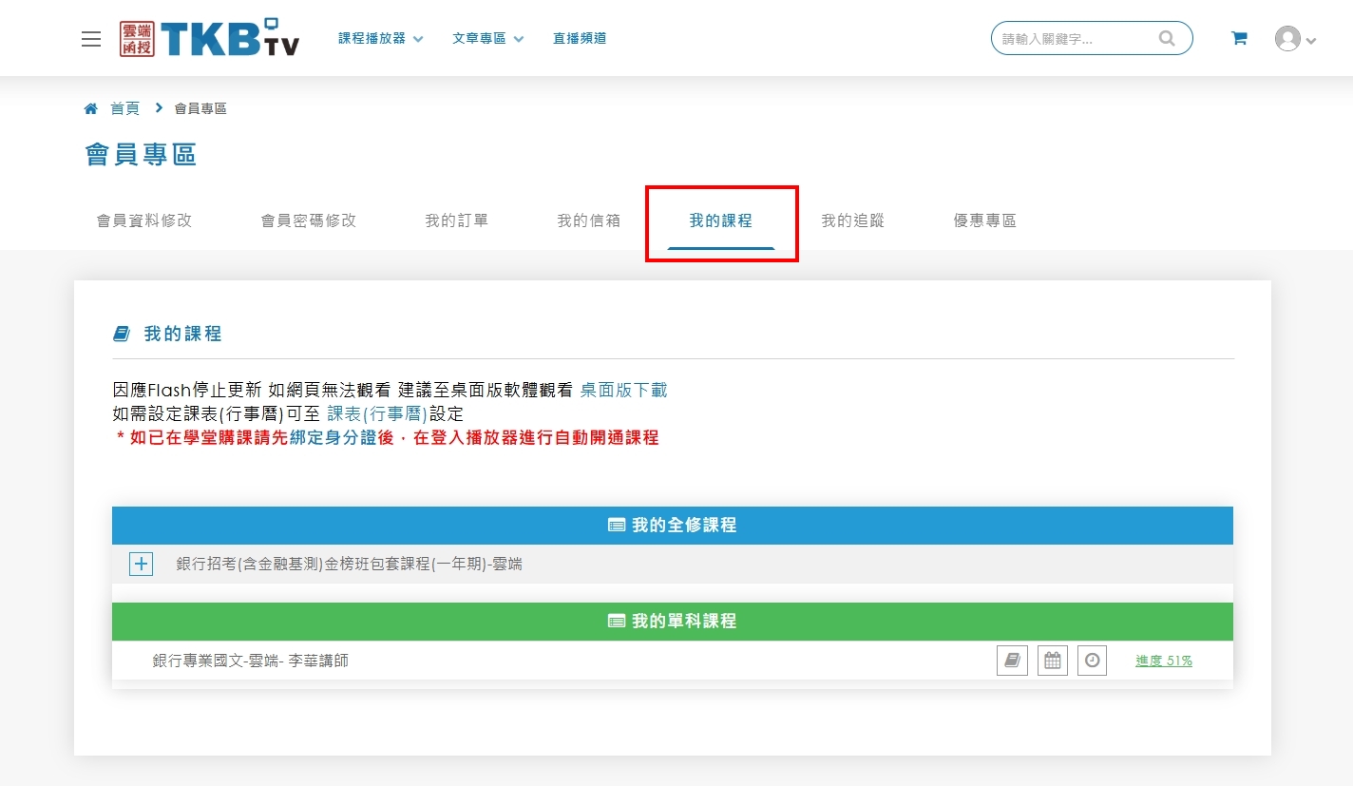Click the 桌面版下載 link

(x=623, y=390)
